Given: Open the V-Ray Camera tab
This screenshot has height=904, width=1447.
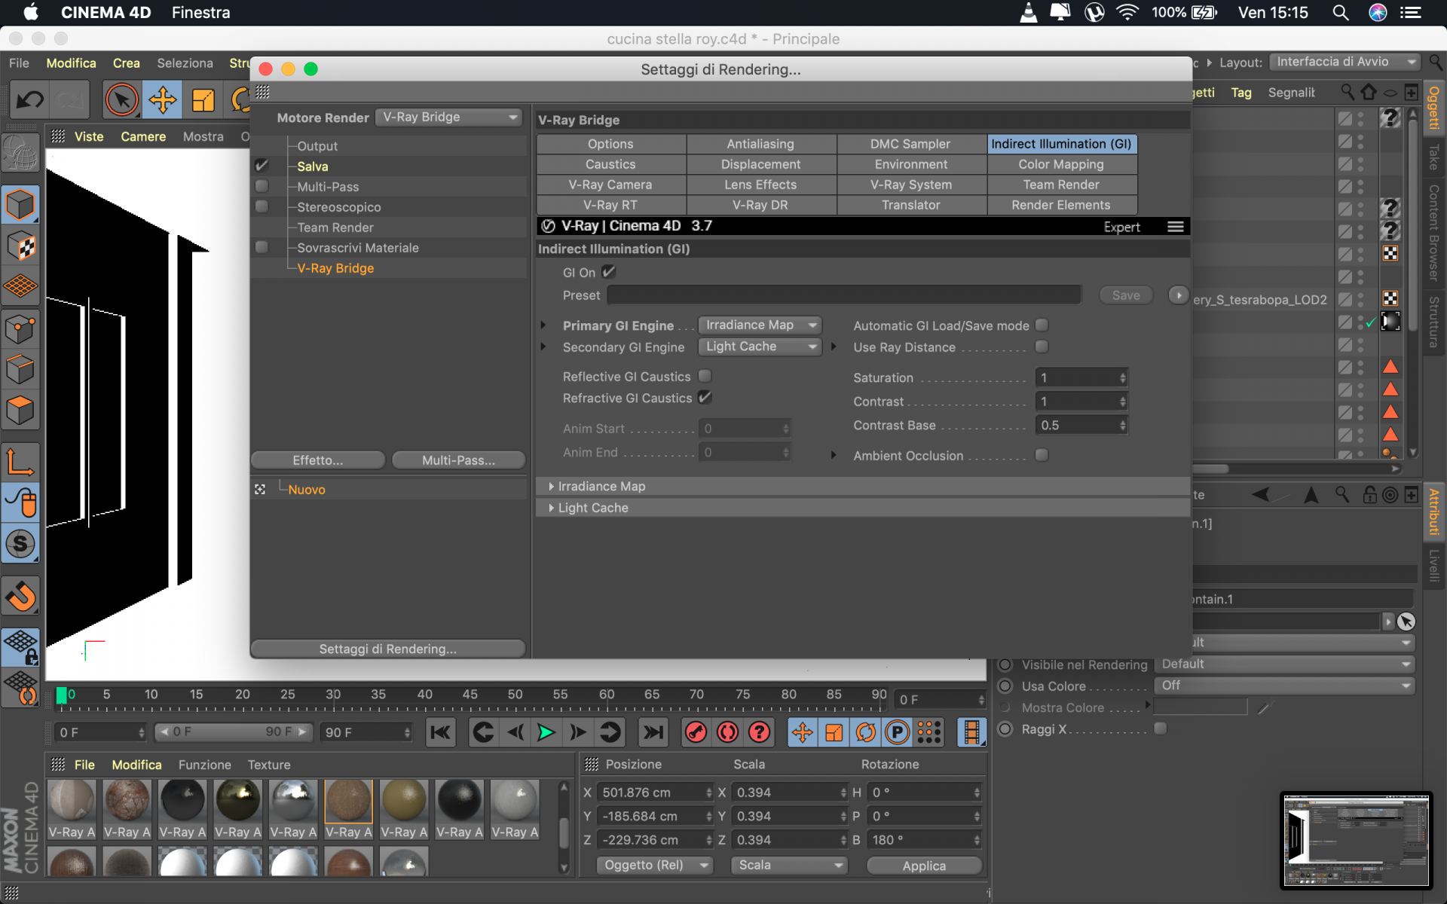Looking at the screenshot, I should pos(610,185).
